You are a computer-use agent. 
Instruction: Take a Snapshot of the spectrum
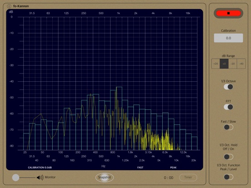coord(105,177)
